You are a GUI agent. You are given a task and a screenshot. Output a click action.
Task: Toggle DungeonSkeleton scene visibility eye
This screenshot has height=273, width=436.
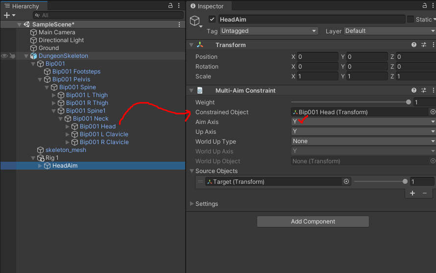coord(4,56)
